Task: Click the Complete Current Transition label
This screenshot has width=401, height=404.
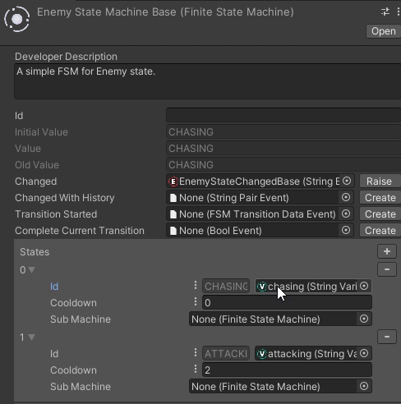Action: click(x=80, y=231)
